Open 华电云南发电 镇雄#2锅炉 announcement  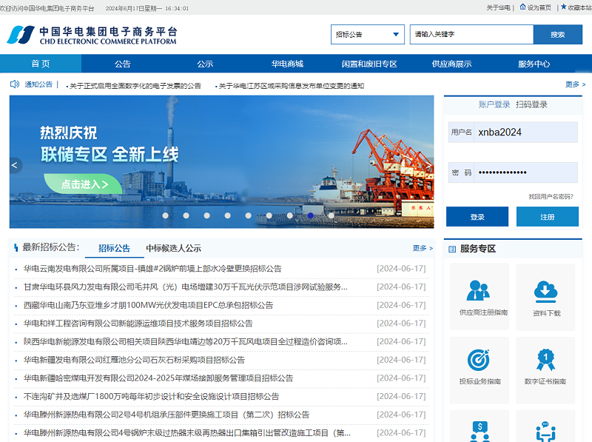click(x=152, y=269)
